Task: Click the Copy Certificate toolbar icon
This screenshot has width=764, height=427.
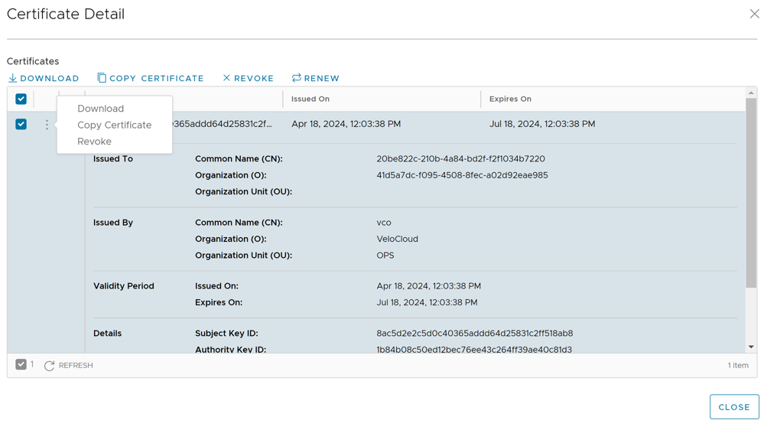Action: tap(102, 78)
